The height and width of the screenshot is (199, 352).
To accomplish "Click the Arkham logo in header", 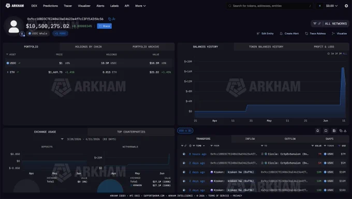I will point(14,6).
